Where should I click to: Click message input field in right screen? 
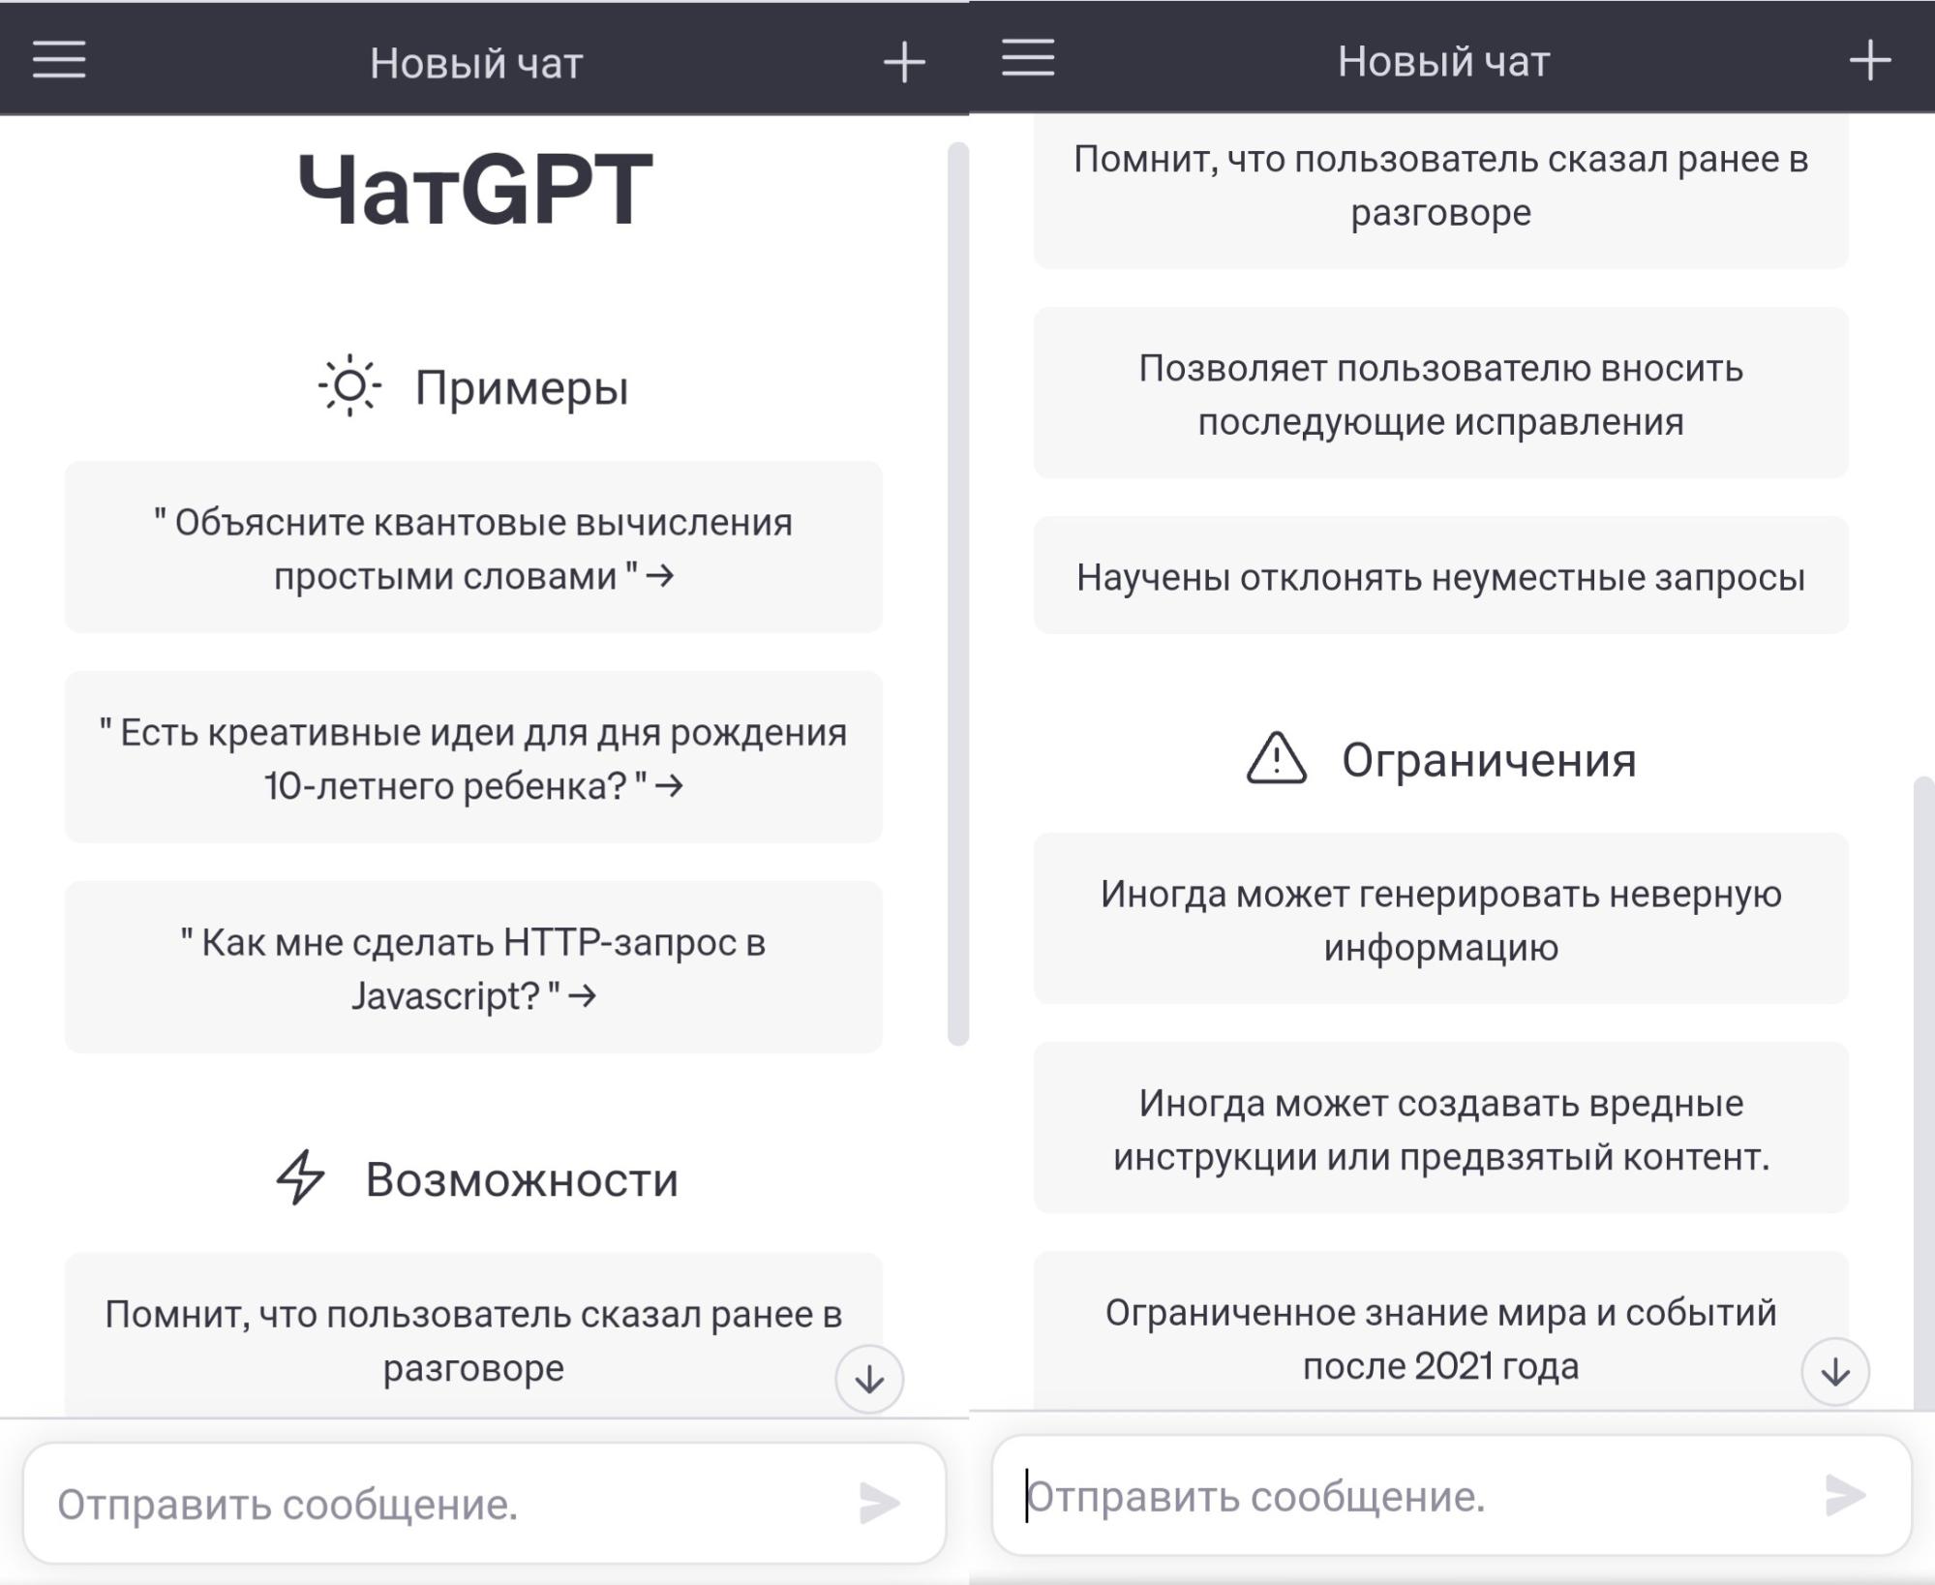click(1452, 1495)
